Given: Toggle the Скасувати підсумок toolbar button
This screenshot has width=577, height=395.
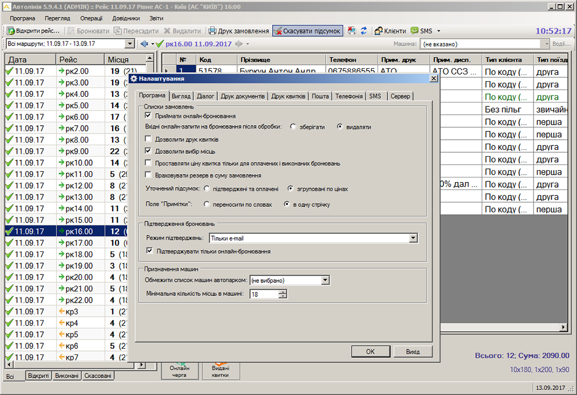Looking at the screenshot, I should tap(308, 31).
